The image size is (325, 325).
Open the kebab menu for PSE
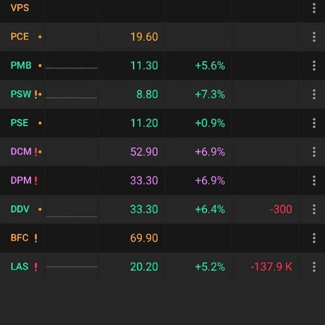click(x=314, y=123)
